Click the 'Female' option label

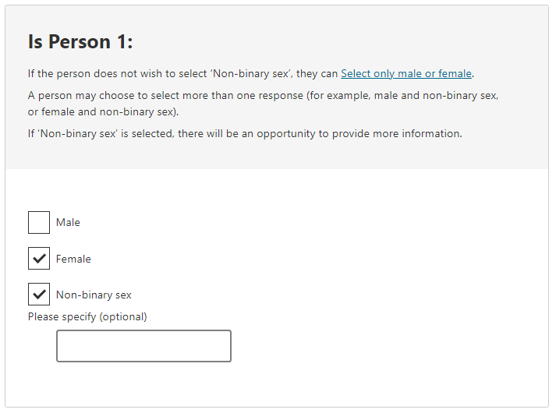click(73, 259)
